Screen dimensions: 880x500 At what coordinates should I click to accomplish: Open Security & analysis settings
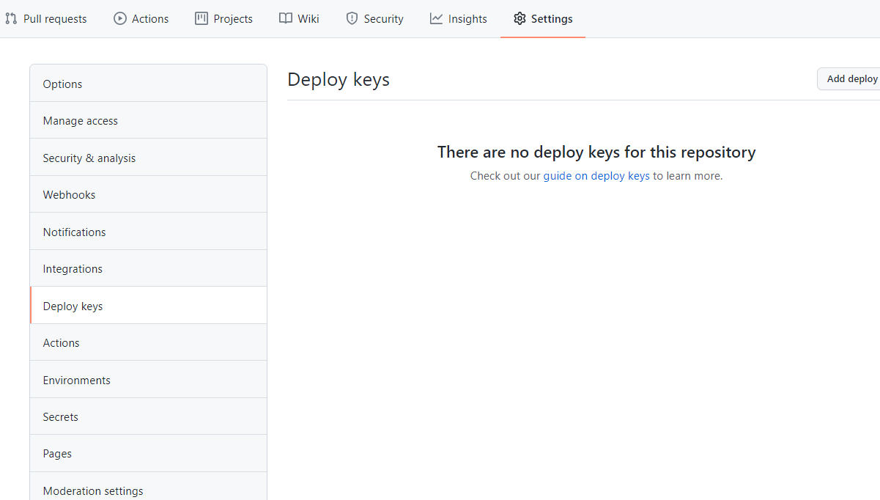89,158
